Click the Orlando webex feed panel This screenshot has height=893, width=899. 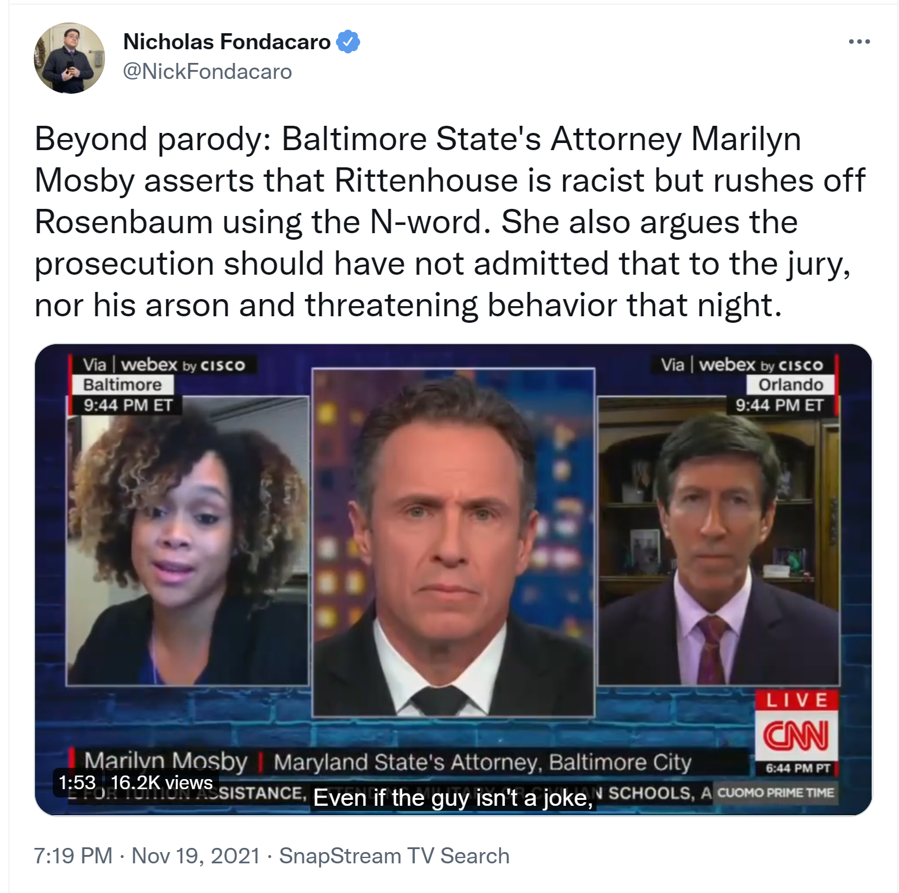point(719,541)
